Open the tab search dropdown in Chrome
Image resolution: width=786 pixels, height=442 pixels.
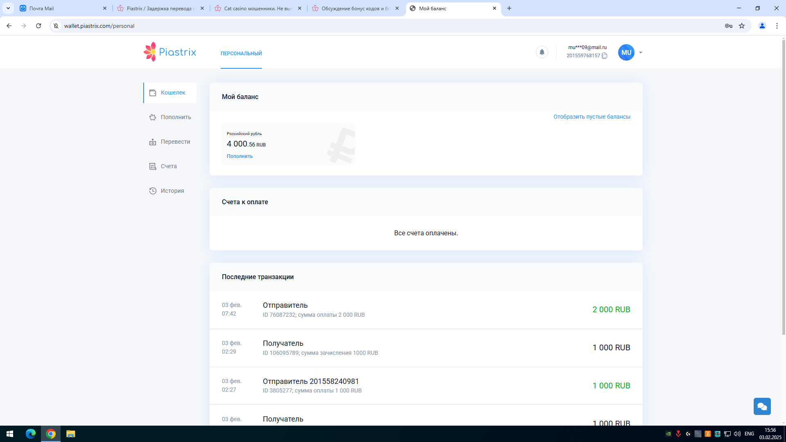[8, 8]
